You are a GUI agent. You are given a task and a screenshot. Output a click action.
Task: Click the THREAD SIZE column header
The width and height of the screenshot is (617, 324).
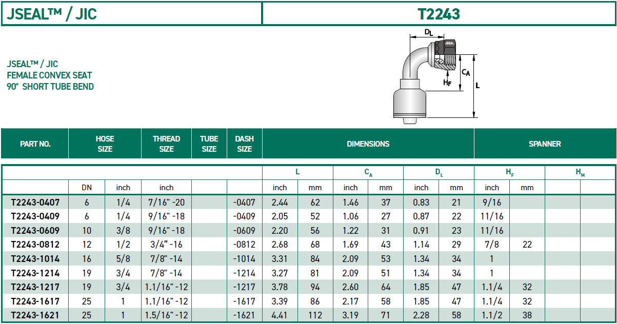[166, 144]
